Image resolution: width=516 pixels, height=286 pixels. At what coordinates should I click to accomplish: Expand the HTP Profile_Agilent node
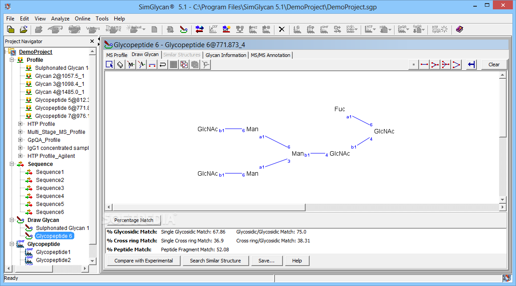20,156
